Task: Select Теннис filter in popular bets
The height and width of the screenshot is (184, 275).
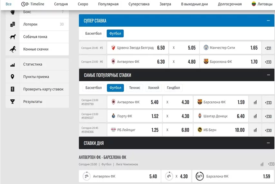Action: coord(135,88)
